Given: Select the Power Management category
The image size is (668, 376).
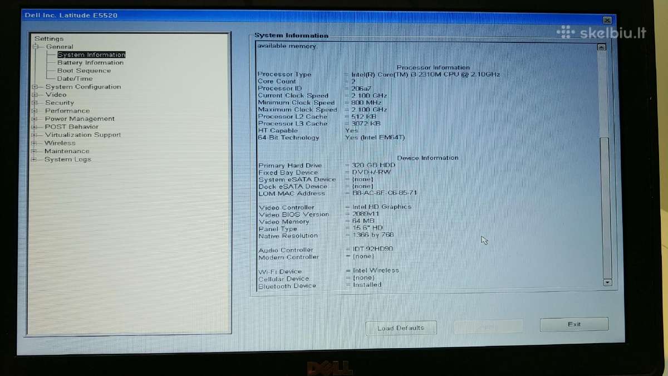Looking at the screenshot, I should pos(80,119).
